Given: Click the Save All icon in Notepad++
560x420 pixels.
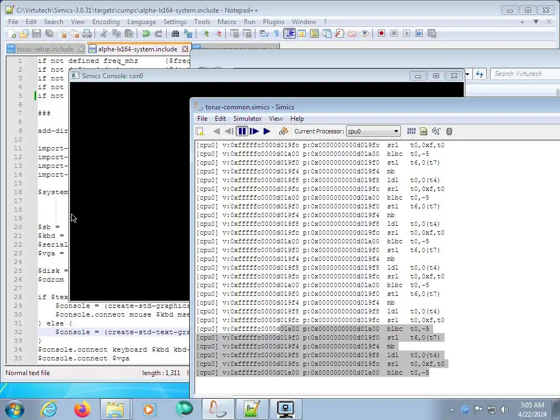Looking at the screenshot, I should 49,33.
